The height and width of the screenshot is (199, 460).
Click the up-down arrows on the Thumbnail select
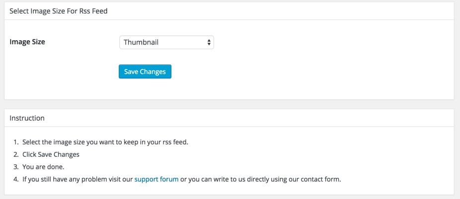209,42
